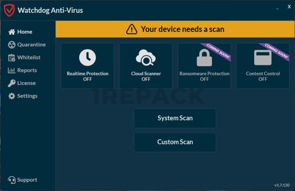Toggle Realtime Protection tile on
295x191 pixels.
[x=87, y=66]
